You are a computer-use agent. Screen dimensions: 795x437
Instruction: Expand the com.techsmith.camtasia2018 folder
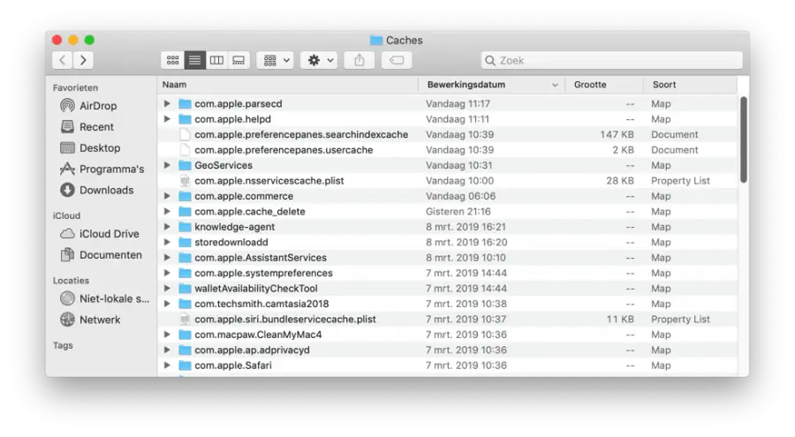[x=167, y=304]
